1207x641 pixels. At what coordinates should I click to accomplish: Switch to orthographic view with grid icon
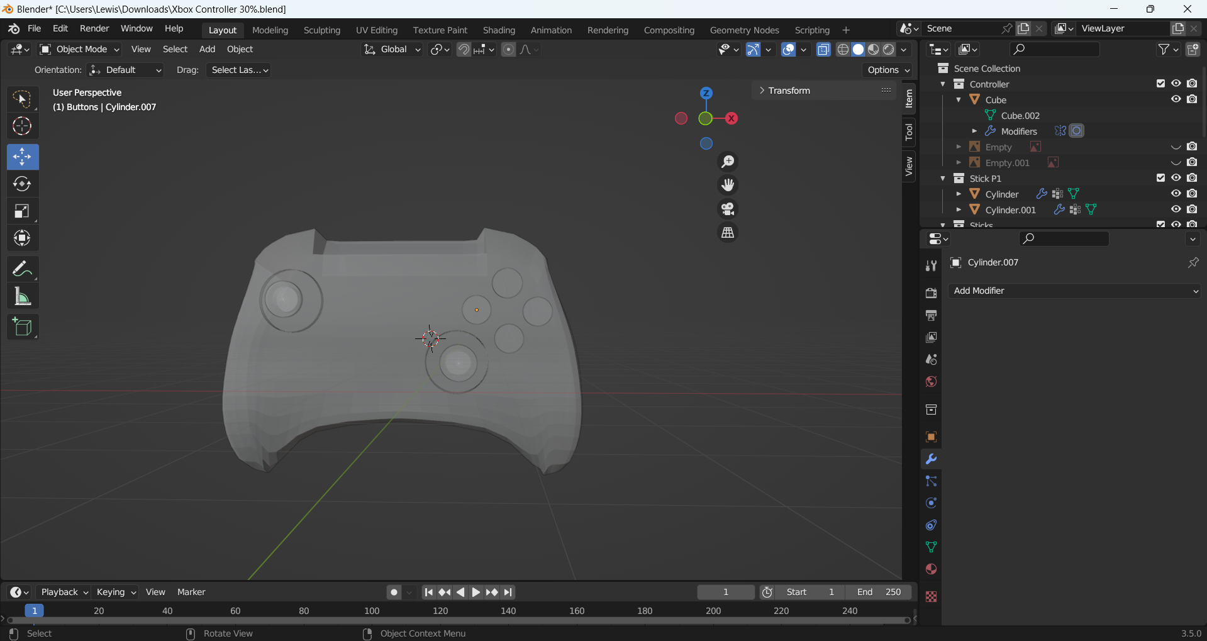(x=728, y=233)
